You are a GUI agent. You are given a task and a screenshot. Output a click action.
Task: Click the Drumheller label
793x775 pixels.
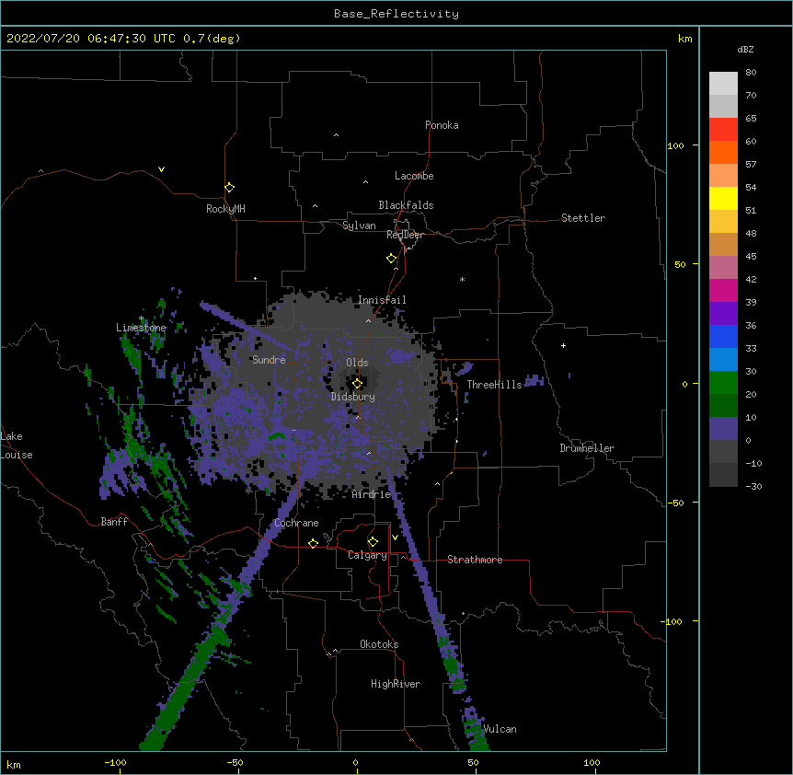[x=587, y=448]
